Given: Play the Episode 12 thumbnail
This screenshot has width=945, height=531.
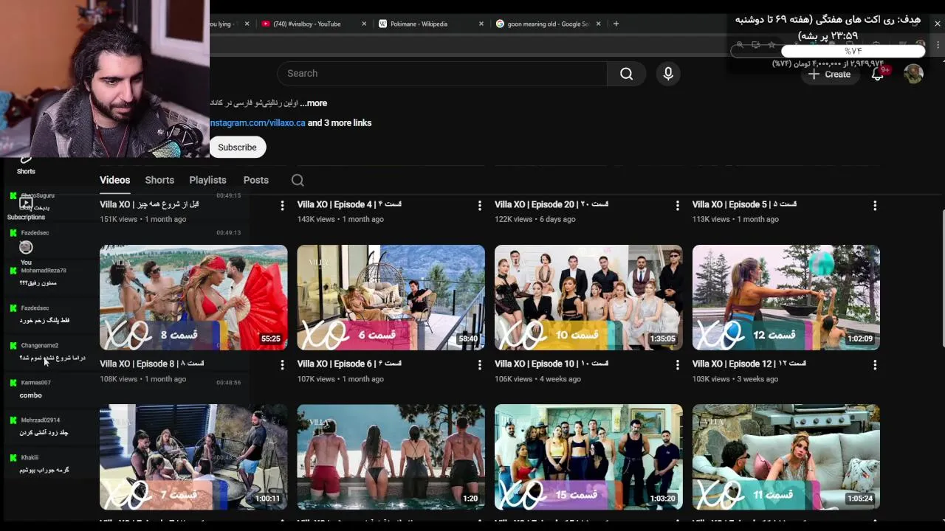Looking at the screenshot, I should pos(786,297).
